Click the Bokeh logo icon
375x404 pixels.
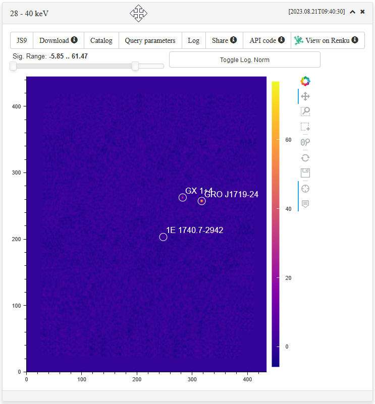[305, 81]
